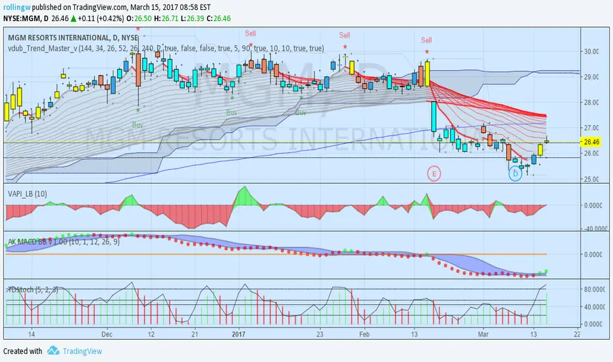This screenshot has height=362, width=613.
Task: Click the red circled E earnings marker
Action: click(x=434, y=173)
